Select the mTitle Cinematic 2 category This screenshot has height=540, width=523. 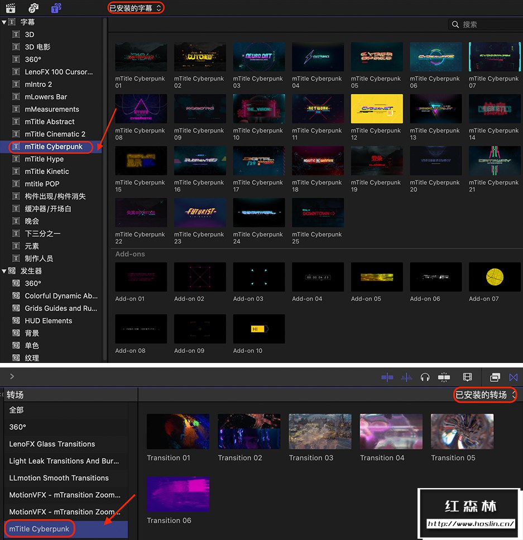pyautogui.click(x=55, y=134)
